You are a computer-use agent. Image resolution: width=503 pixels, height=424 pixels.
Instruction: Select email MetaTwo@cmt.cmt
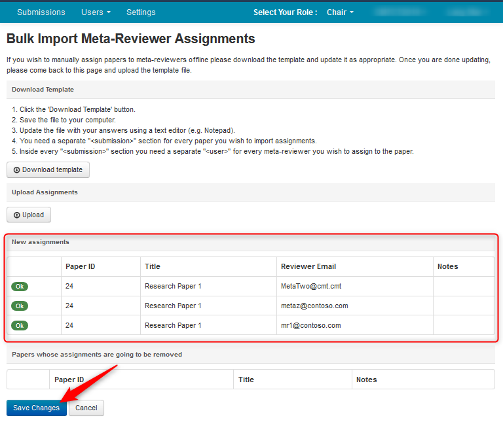311,286
